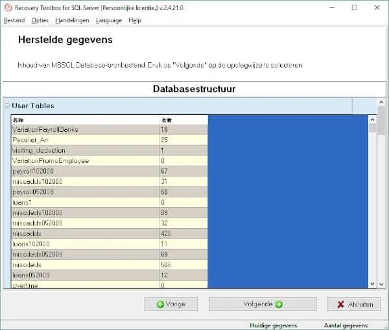Select the miscdeds052009 table row
This screenshot has width=389, height=330.
(x=110, y=255)
